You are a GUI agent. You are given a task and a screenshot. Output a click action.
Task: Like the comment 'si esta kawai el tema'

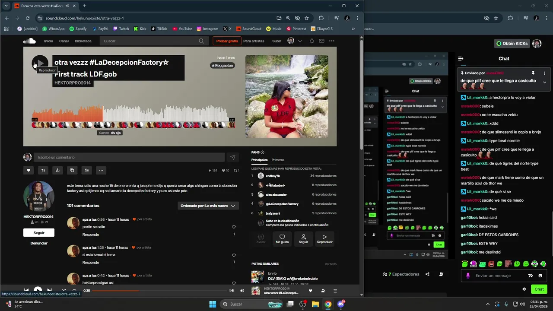[234, 255]
